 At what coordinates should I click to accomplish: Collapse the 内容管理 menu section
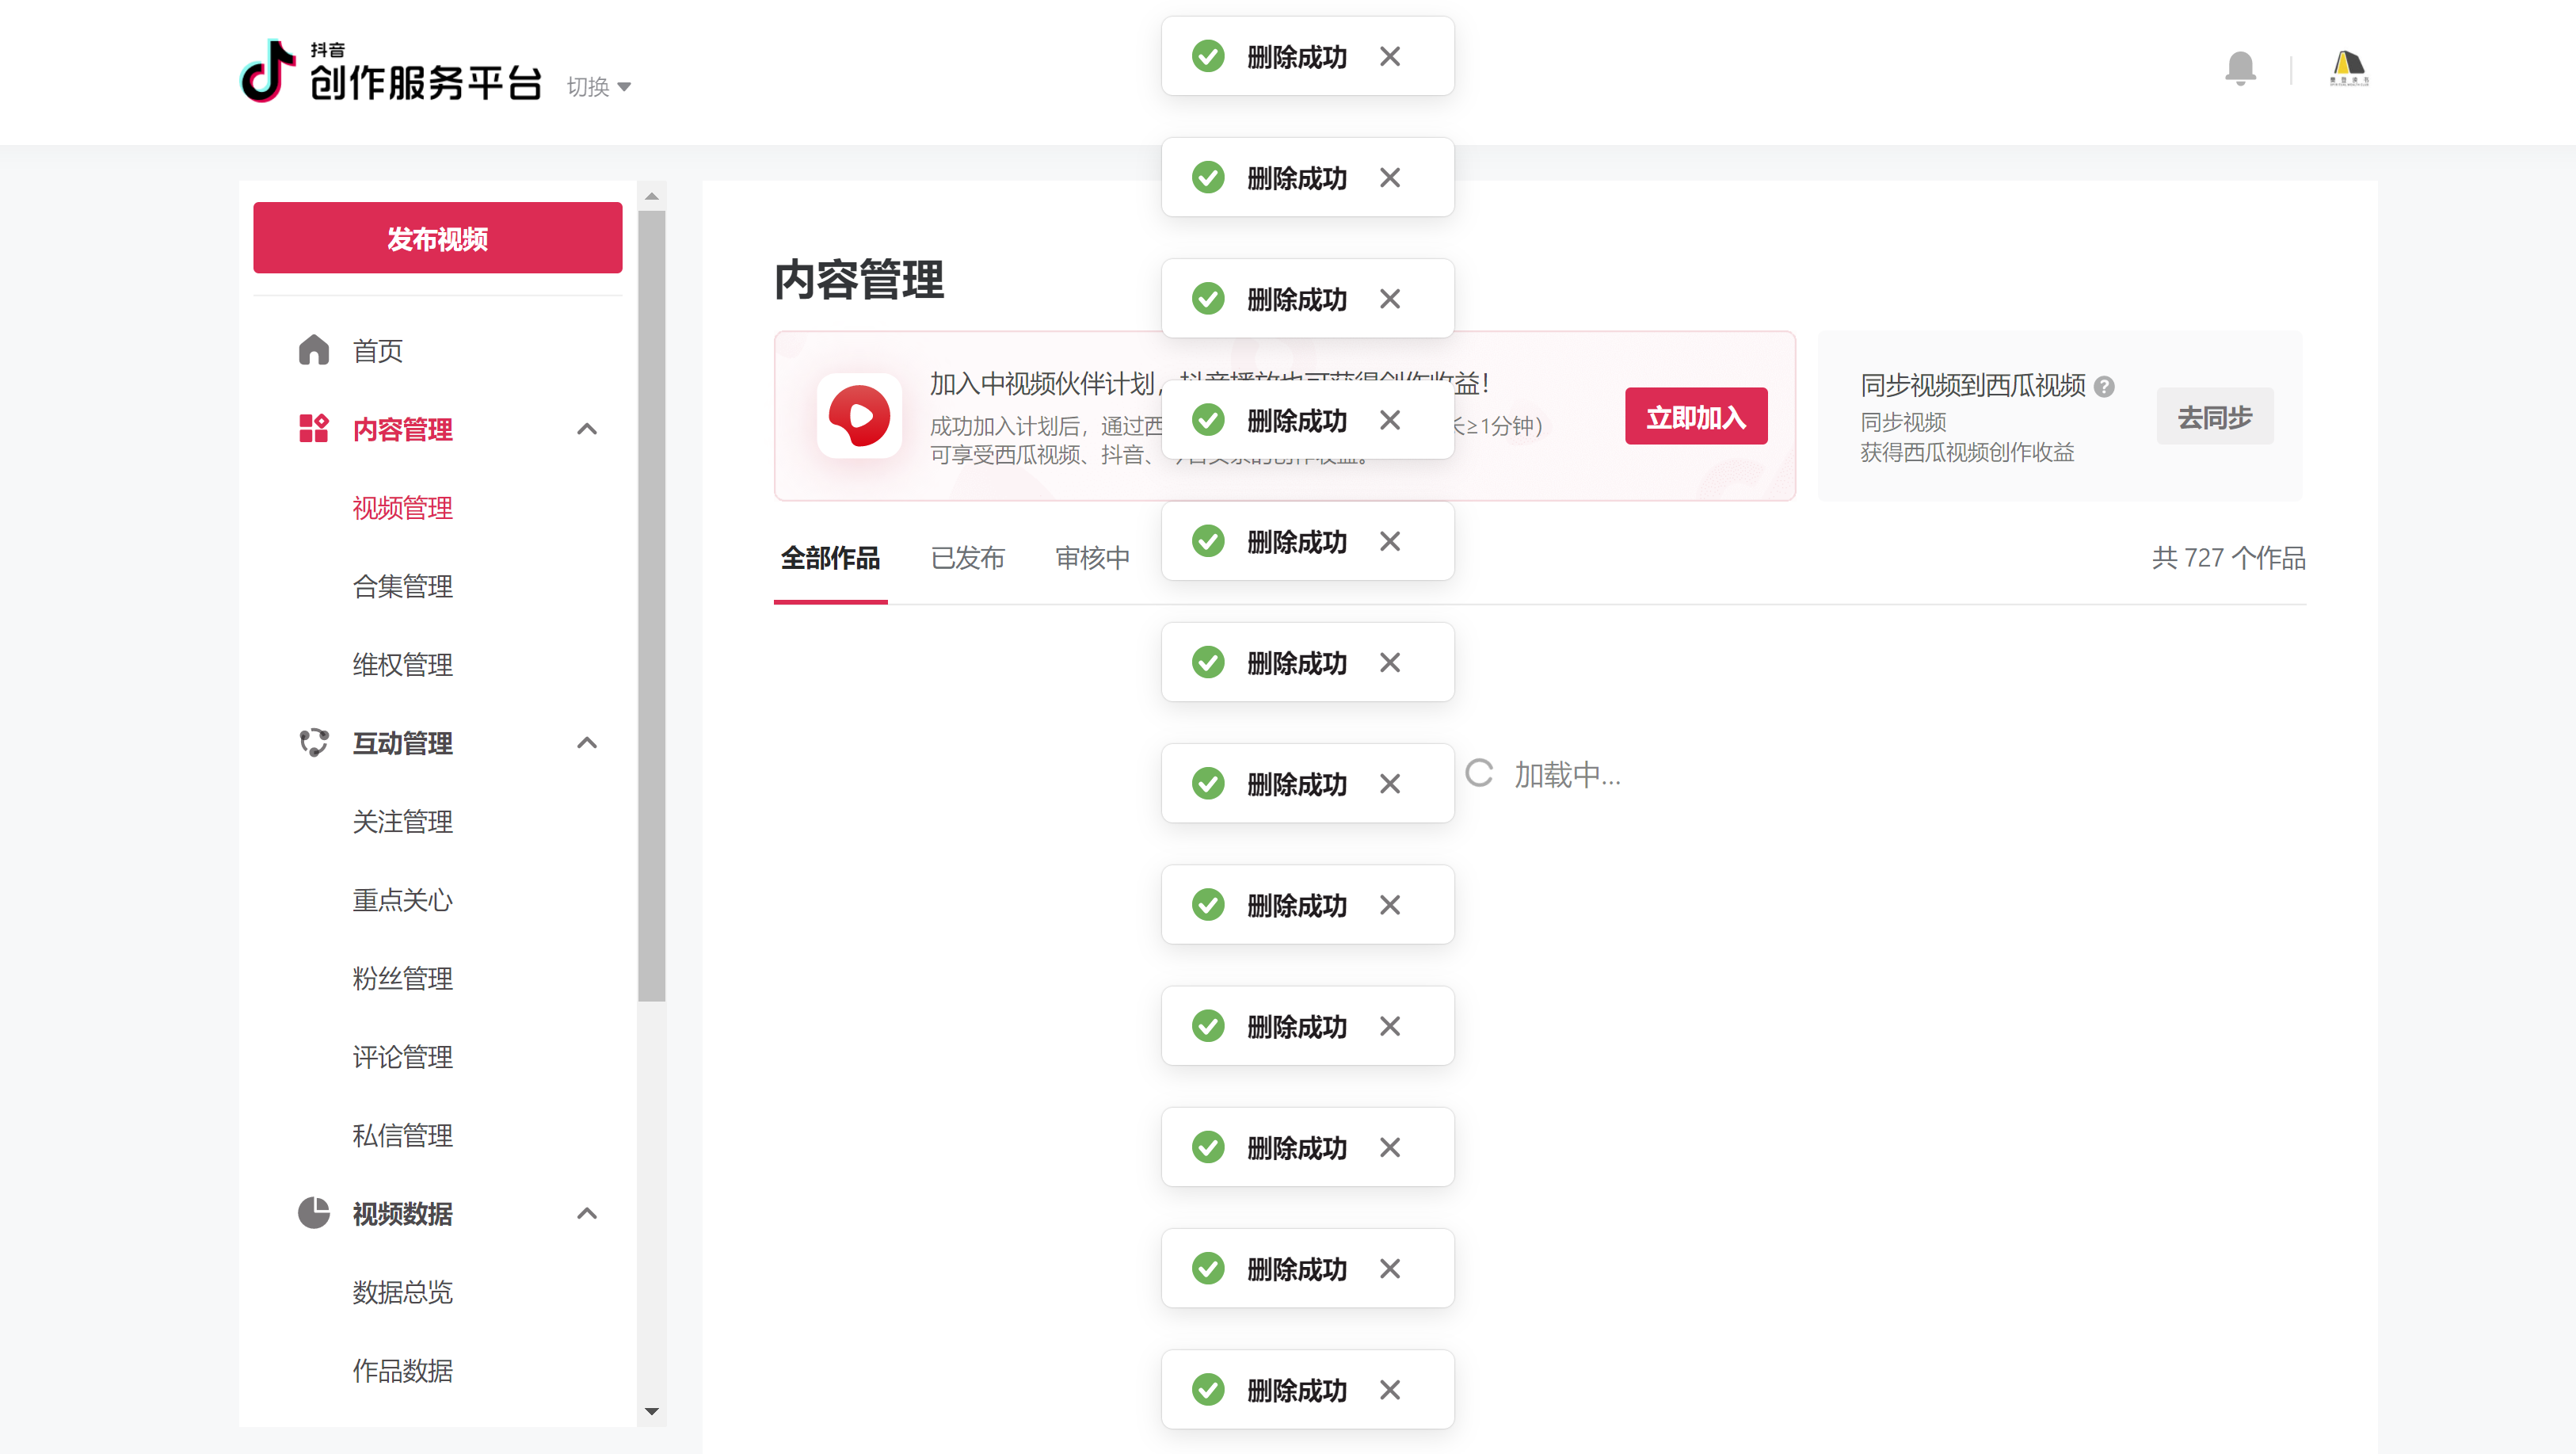(587, 429)
